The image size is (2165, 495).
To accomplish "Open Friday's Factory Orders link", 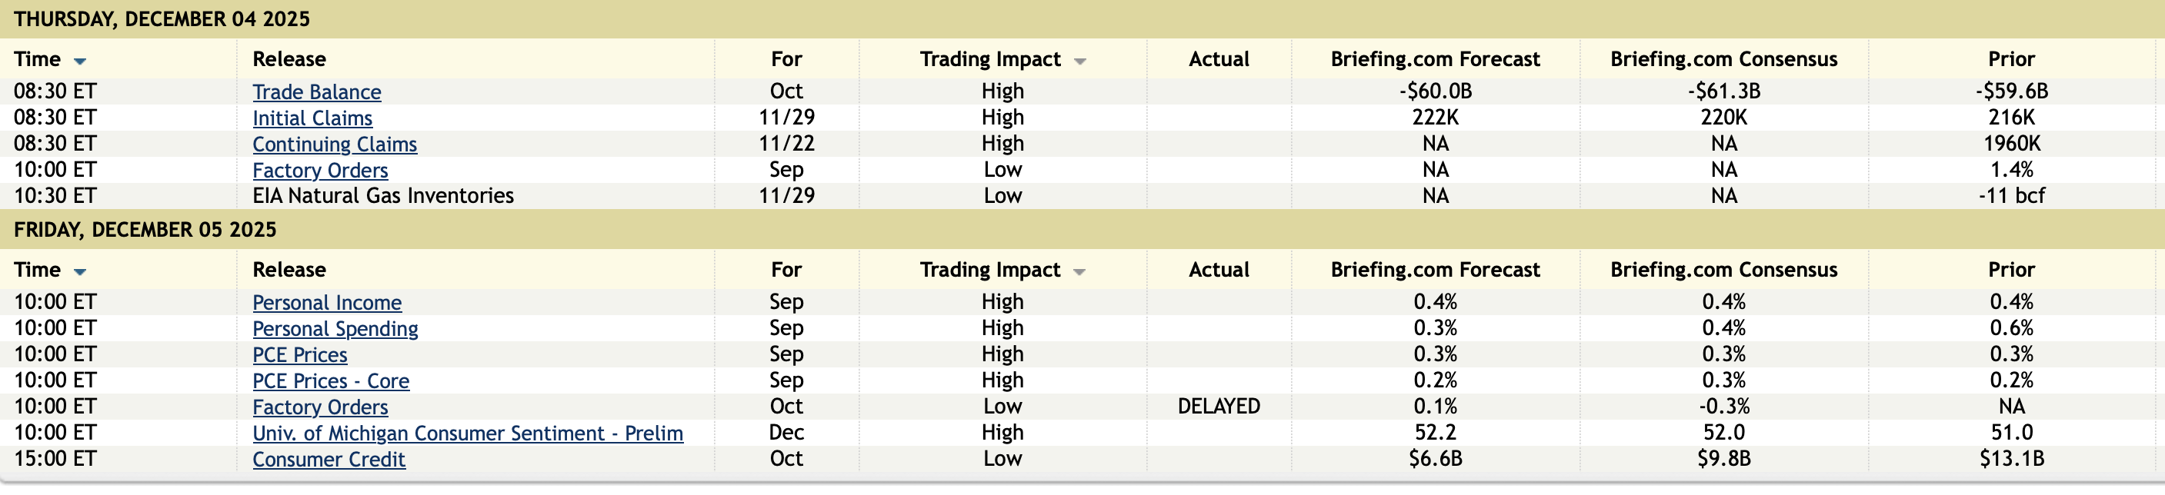I will point(320,407).
